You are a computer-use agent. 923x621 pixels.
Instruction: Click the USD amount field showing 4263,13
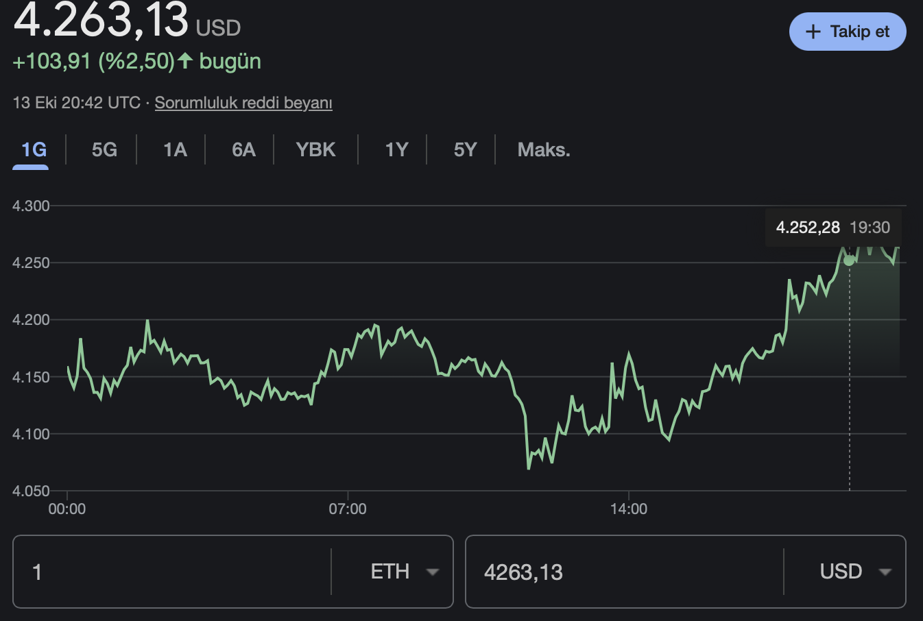624,572
